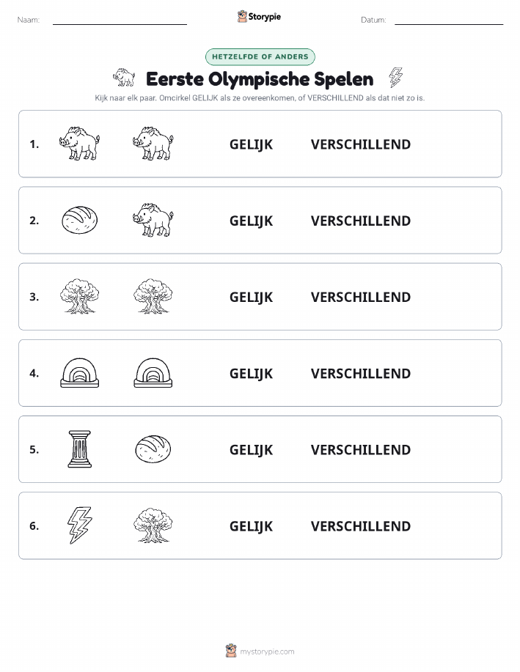
Task: Click the bread loaf picture in row 2
Action: 80,220
